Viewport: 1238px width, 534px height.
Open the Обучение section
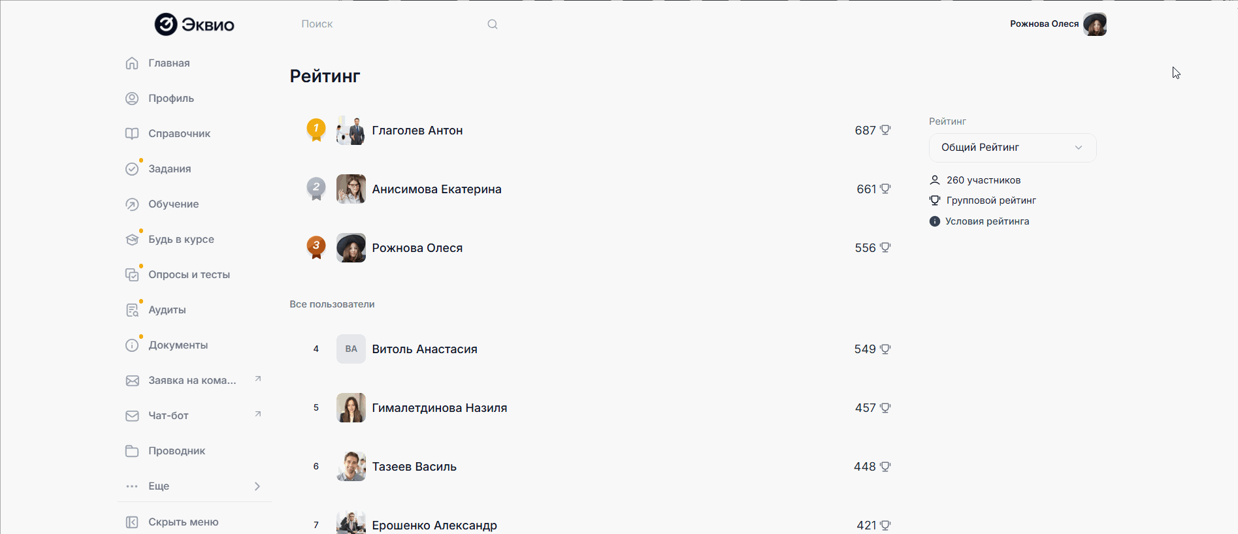[173, 204]
